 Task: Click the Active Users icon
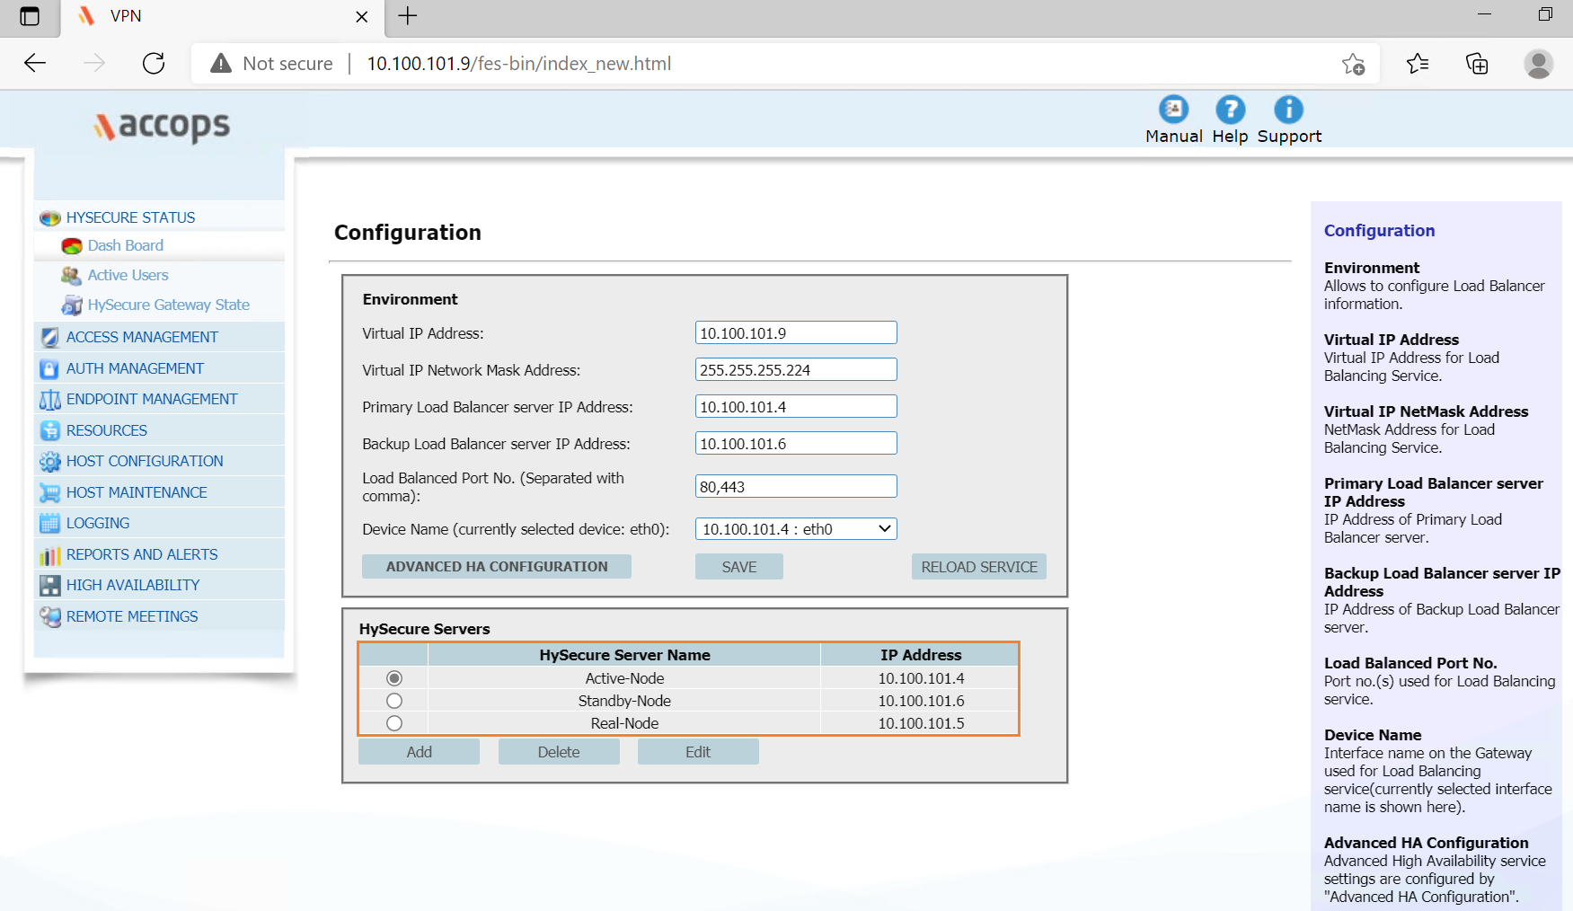(x=72, y=276)
